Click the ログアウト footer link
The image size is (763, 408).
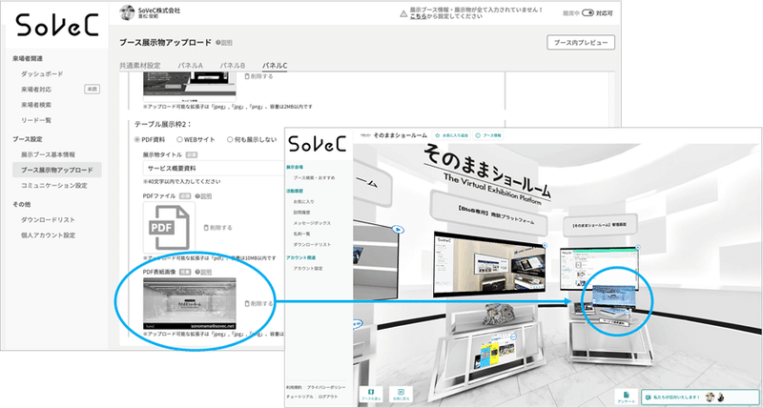coord(326,397)
